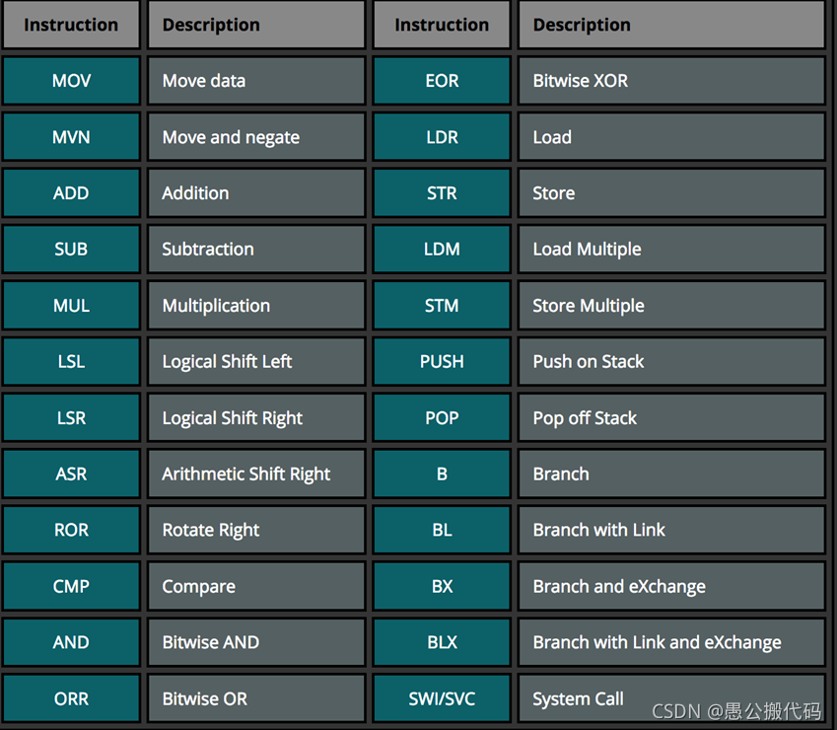Click the B instruction cell
837x730 pixels.
[x=442, y=474]
